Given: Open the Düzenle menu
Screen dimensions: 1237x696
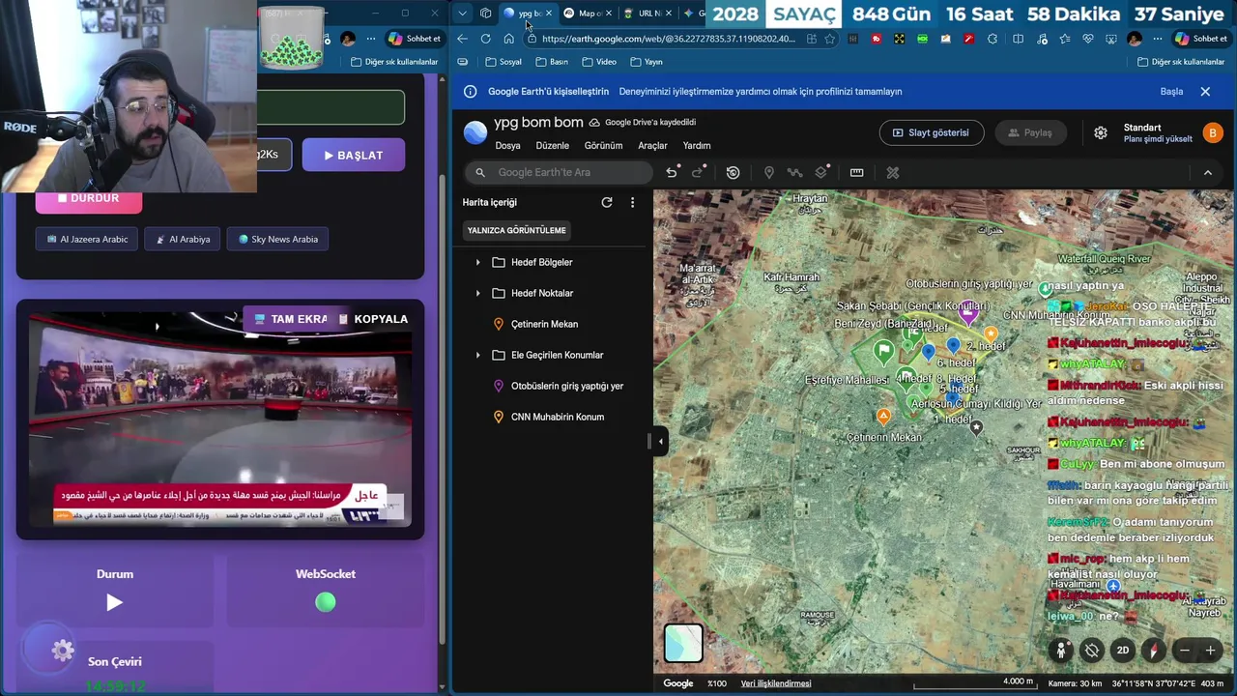Looking at the screenshot, I should coord(552,145).
